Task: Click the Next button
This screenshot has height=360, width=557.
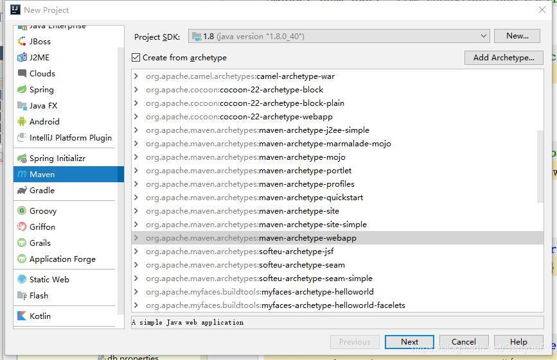Action: click(x=409, y=342)
